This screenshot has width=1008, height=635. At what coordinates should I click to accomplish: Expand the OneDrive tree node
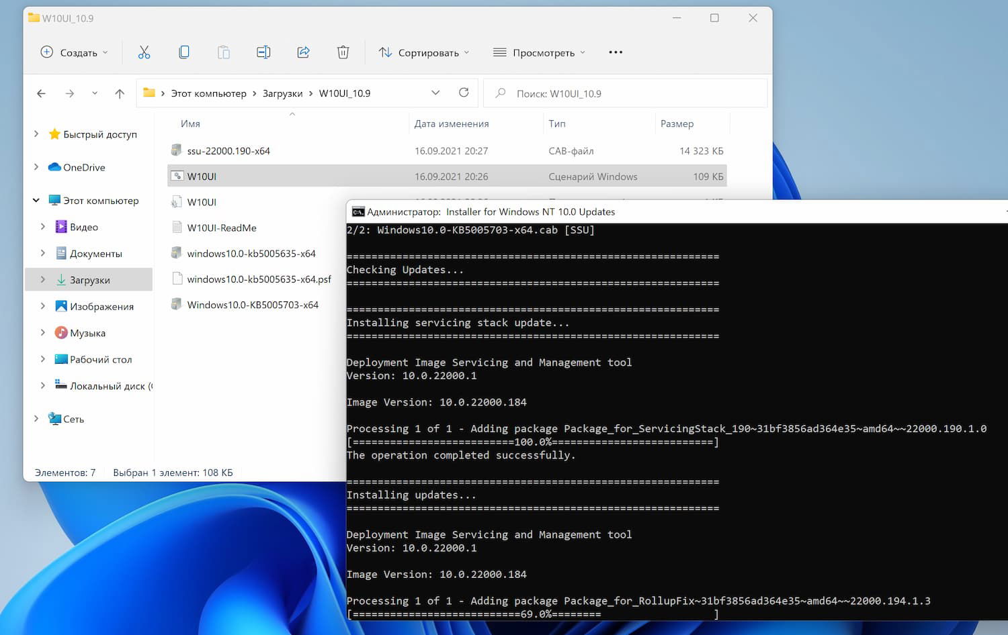point(36,167)
